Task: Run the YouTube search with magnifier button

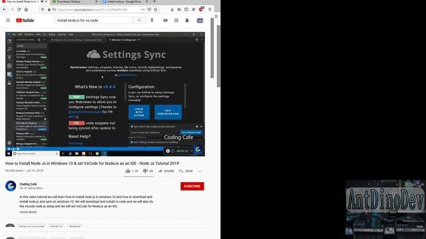Action: [139, 21]
